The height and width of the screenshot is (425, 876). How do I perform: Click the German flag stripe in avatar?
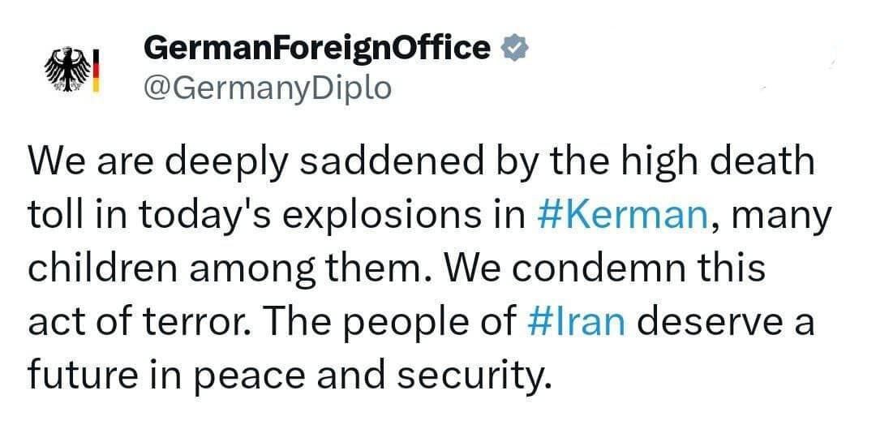95,70
